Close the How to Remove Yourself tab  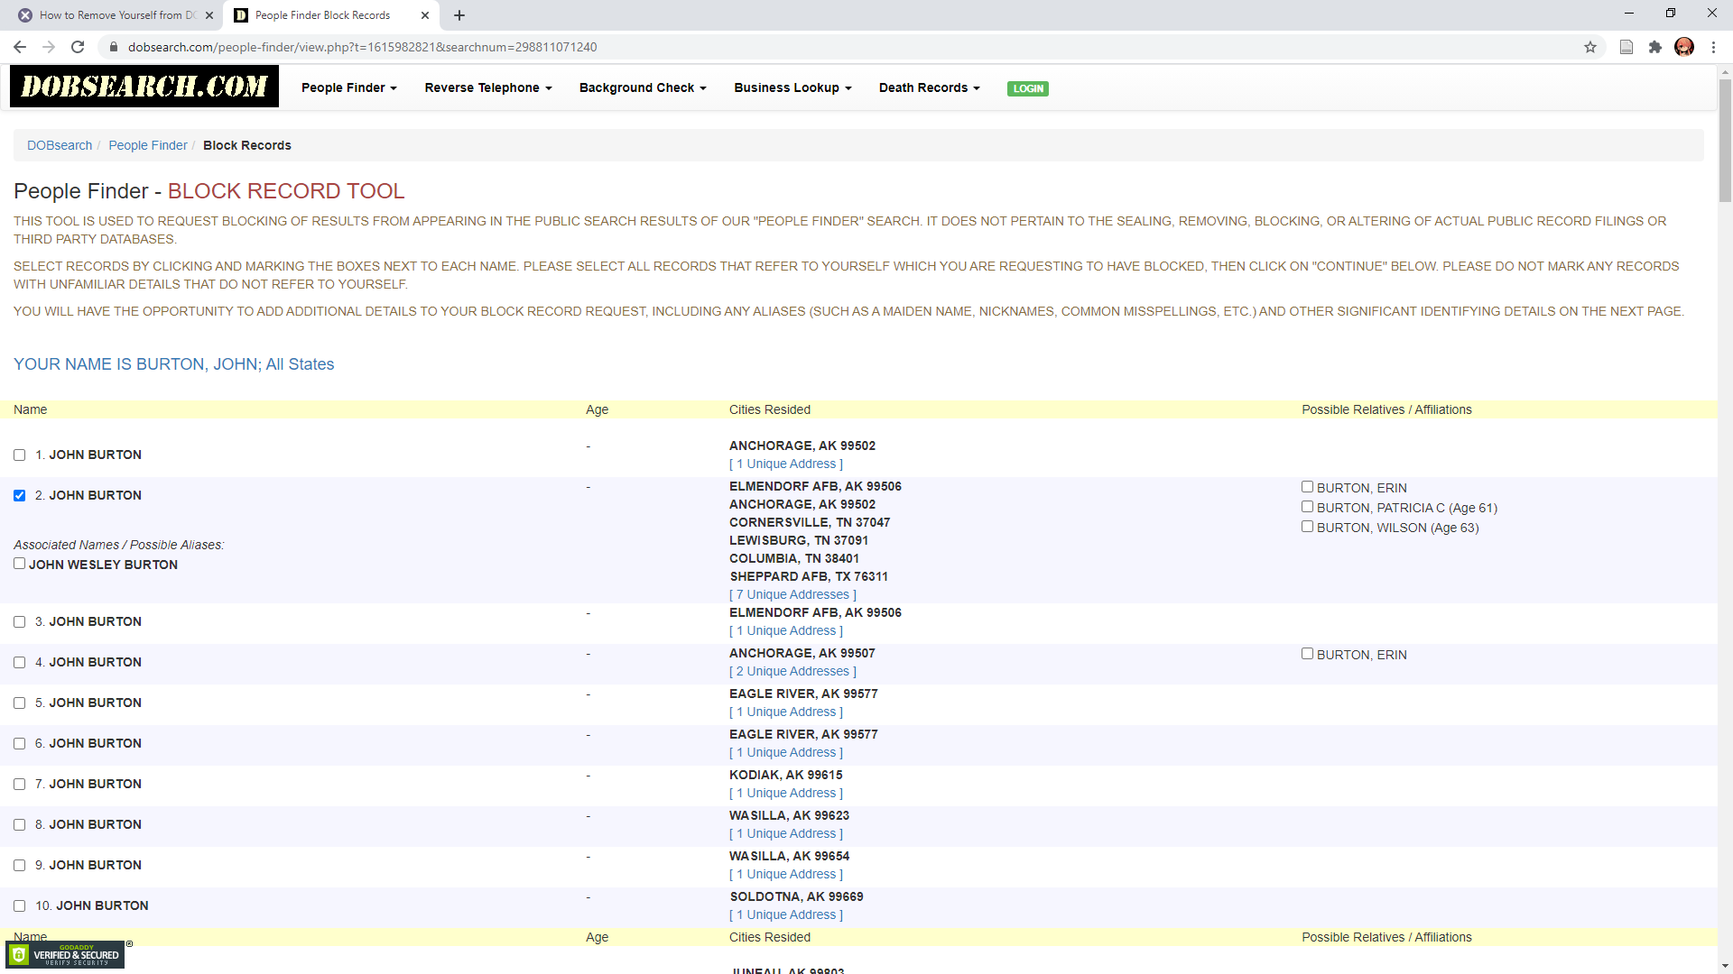tap(209, 15)
